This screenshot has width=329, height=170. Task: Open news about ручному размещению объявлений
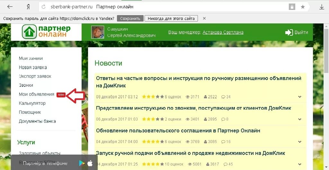click(199, 82)
